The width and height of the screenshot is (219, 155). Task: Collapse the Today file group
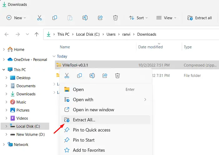54,57
